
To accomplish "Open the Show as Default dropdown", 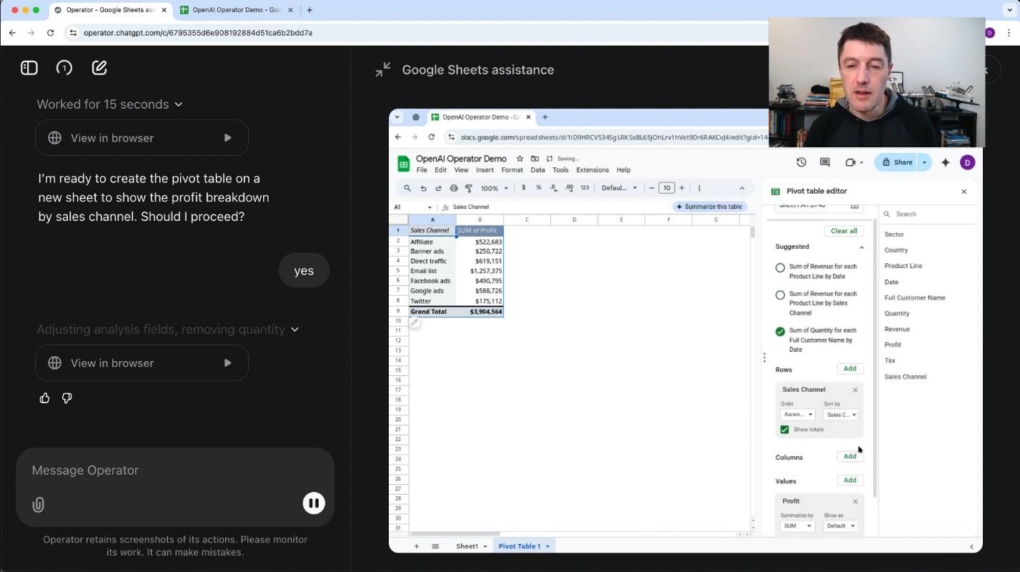I will click(841, 526).
